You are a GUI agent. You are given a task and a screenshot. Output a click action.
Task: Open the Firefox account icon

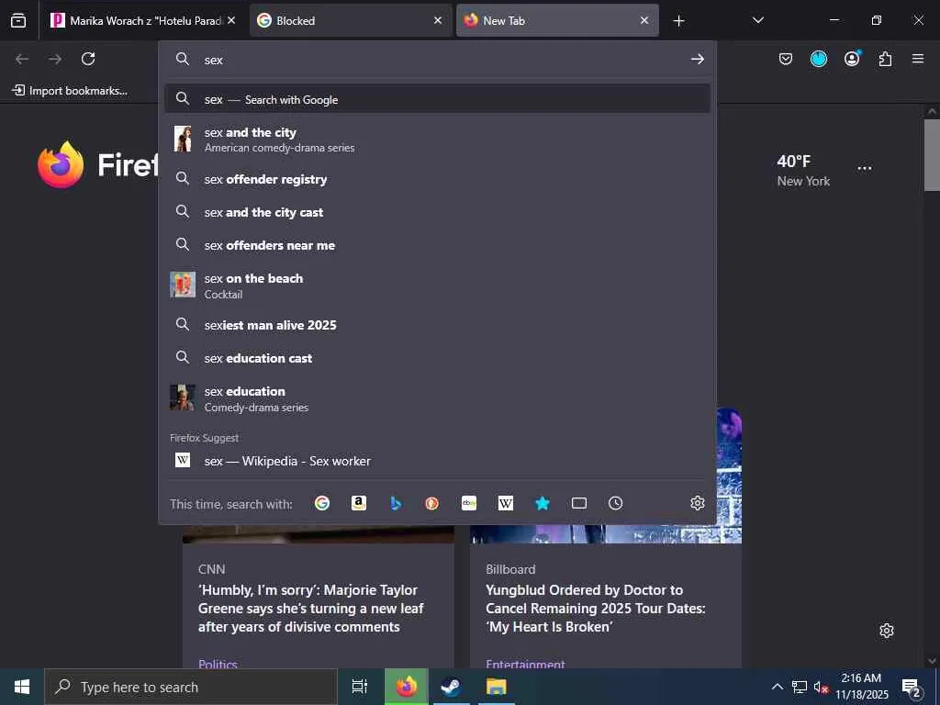pyautogui.click(x=852, y=58)
